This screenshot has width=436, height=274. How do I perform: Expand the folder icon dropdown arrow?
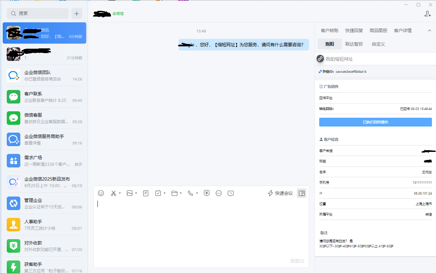click(181, 193)
